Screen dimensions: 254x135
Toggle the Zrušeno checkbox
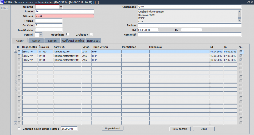91,34
